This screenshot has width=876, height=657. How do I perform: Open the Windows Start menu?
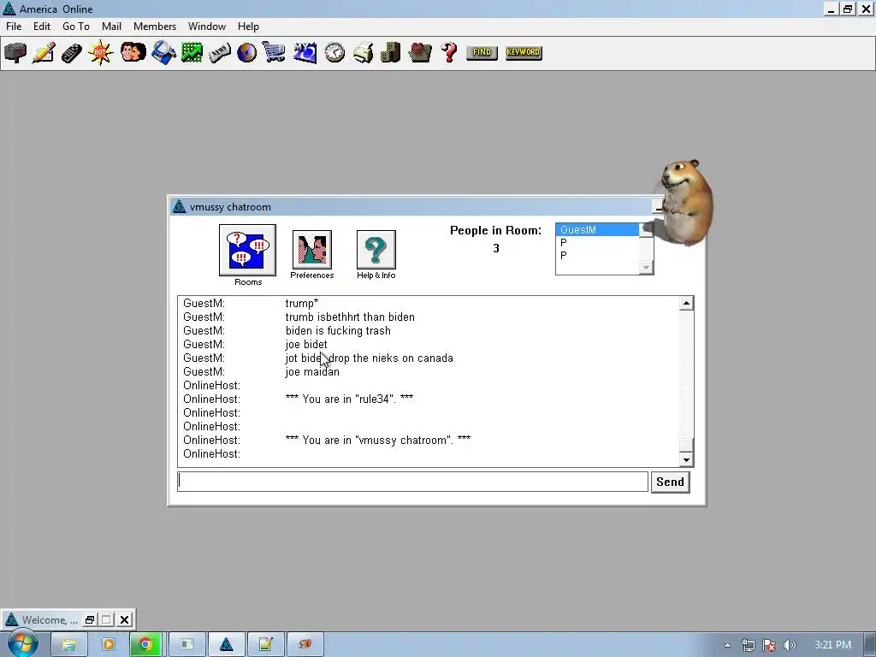[x=21, y=643]
